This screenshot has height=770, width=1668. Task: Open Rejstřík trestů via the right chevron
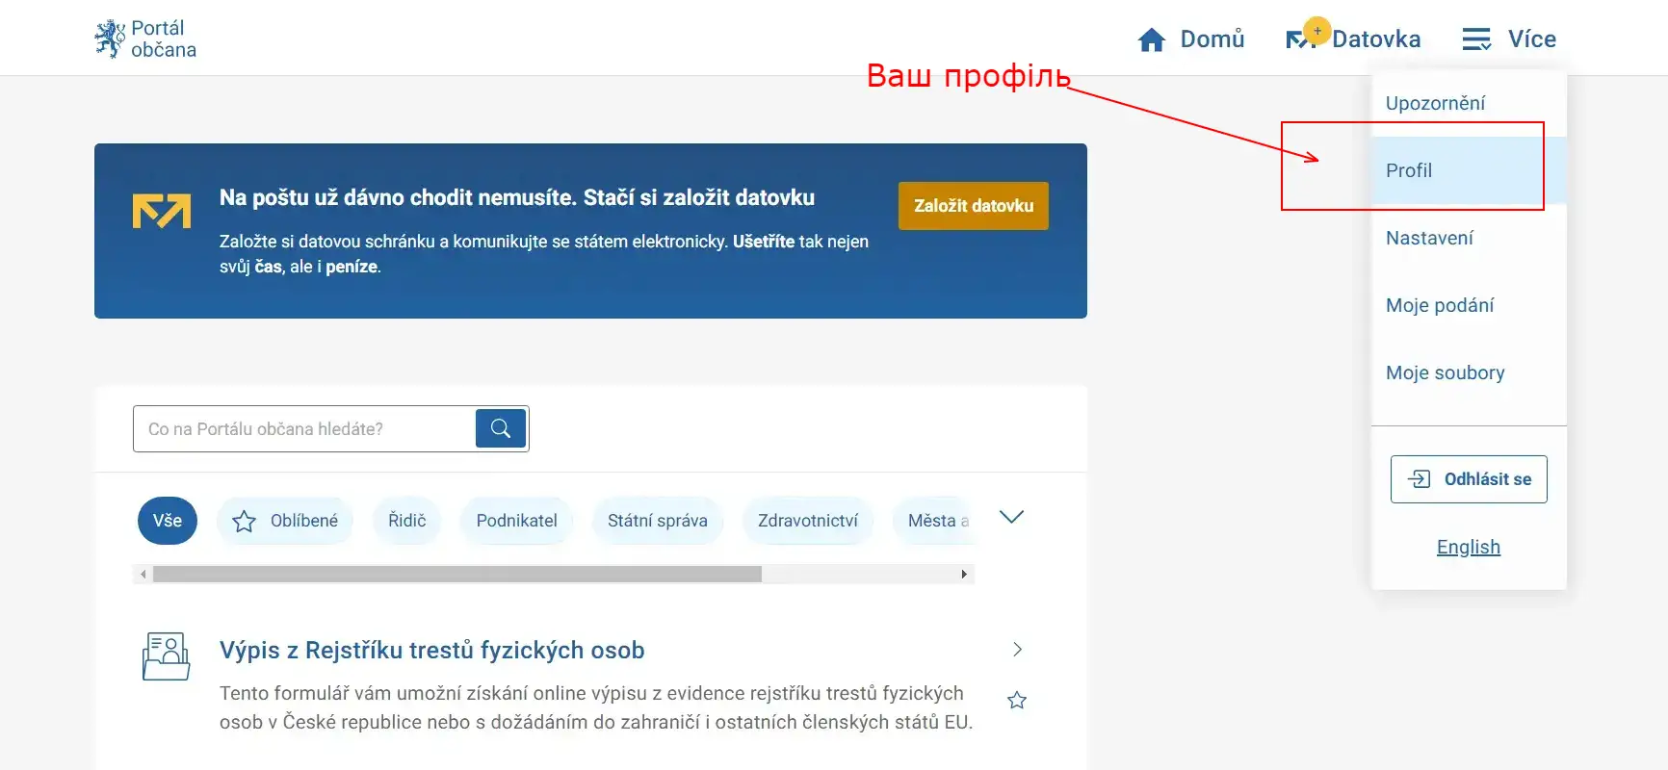(x=1018, y=650)
